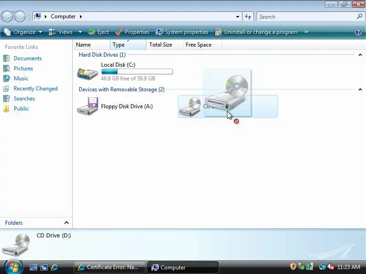Click Uninstall or change a program

(x=256, y=32)
